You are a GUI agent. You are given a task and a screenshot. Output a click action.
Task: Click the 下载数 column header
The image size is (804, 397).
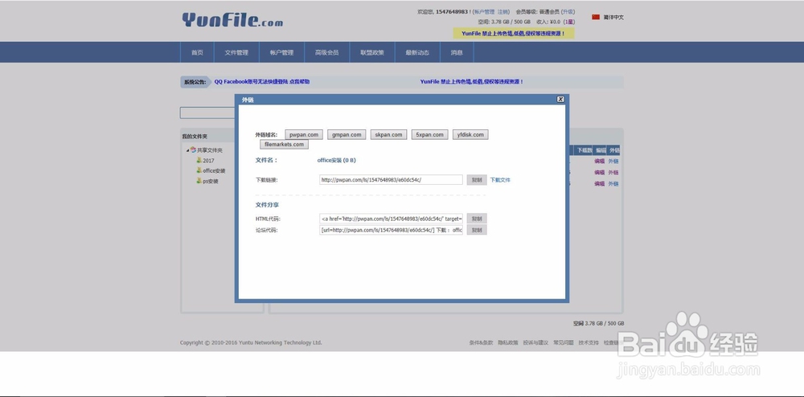click(x=585, y=150)
